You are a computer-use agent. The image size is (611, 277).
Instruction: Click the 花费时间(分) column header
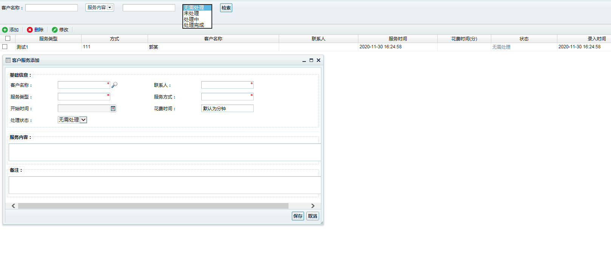[x=464, y=39]
